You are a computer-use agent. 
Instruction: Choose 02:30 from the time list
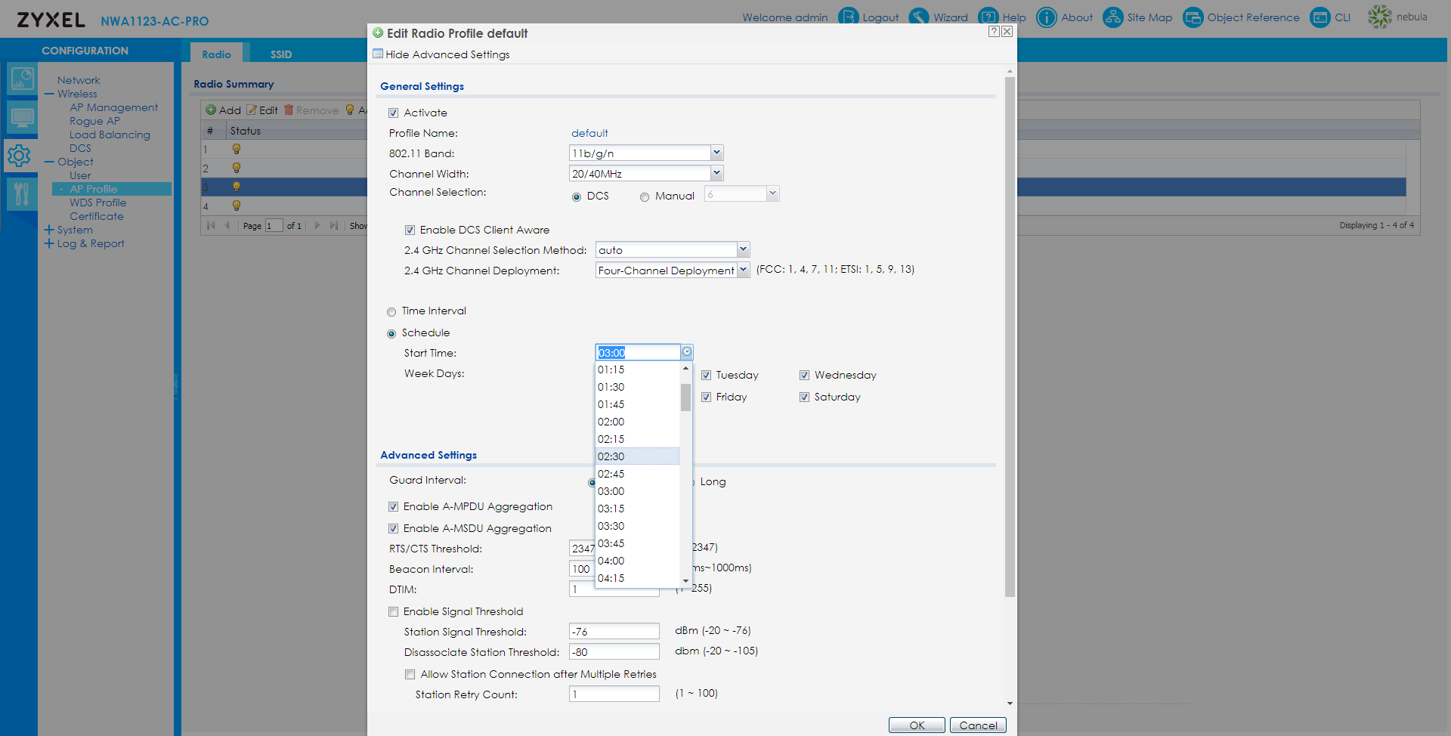click(x=638, y=456)
